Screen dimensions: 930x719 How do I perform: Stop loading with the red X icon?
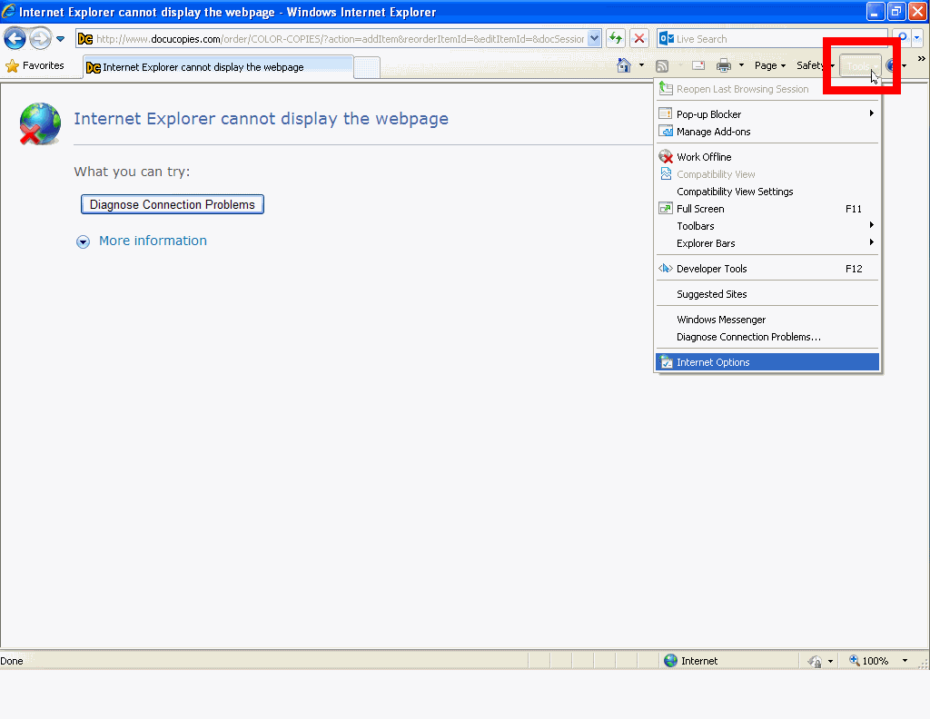pyautogui.click(x=639, y=39)
